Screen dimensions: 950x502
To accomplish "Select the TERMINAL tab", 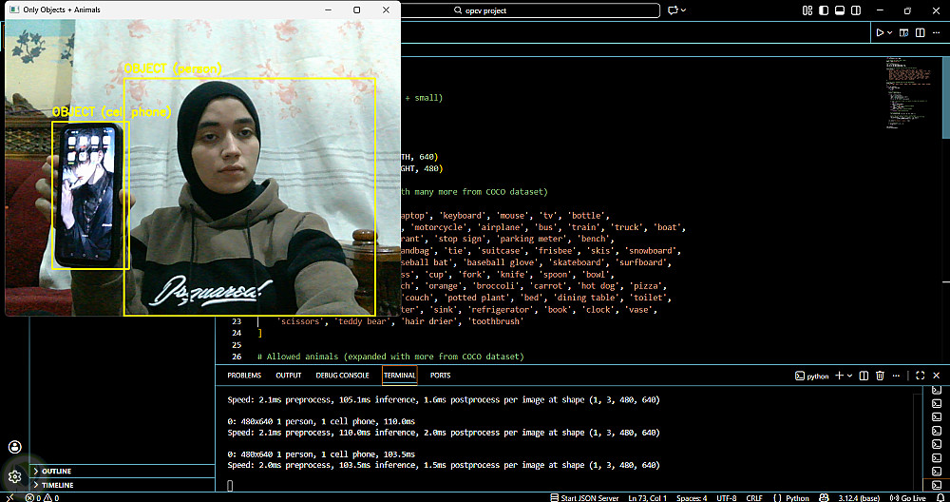I will pyautogui.click(x=400, y=376).
